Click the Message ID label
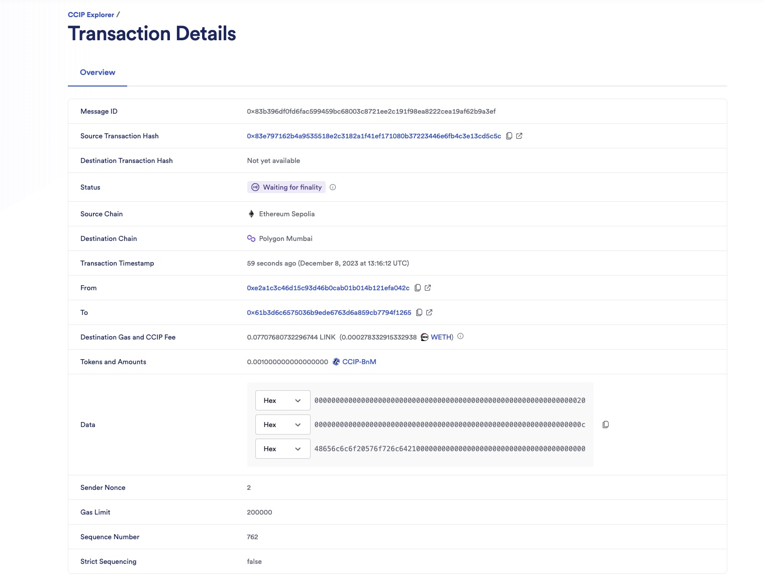 99,111
